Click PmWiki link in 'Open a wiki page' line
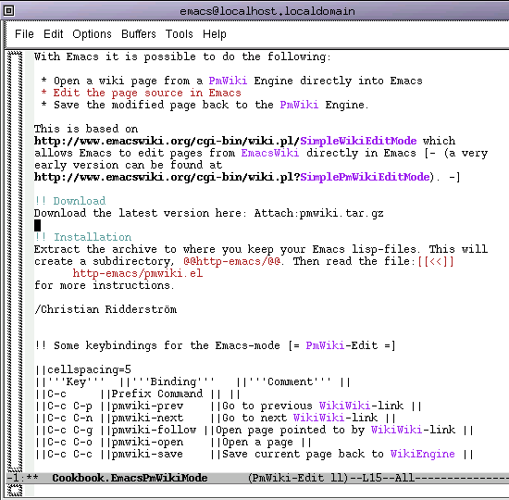 228,81
